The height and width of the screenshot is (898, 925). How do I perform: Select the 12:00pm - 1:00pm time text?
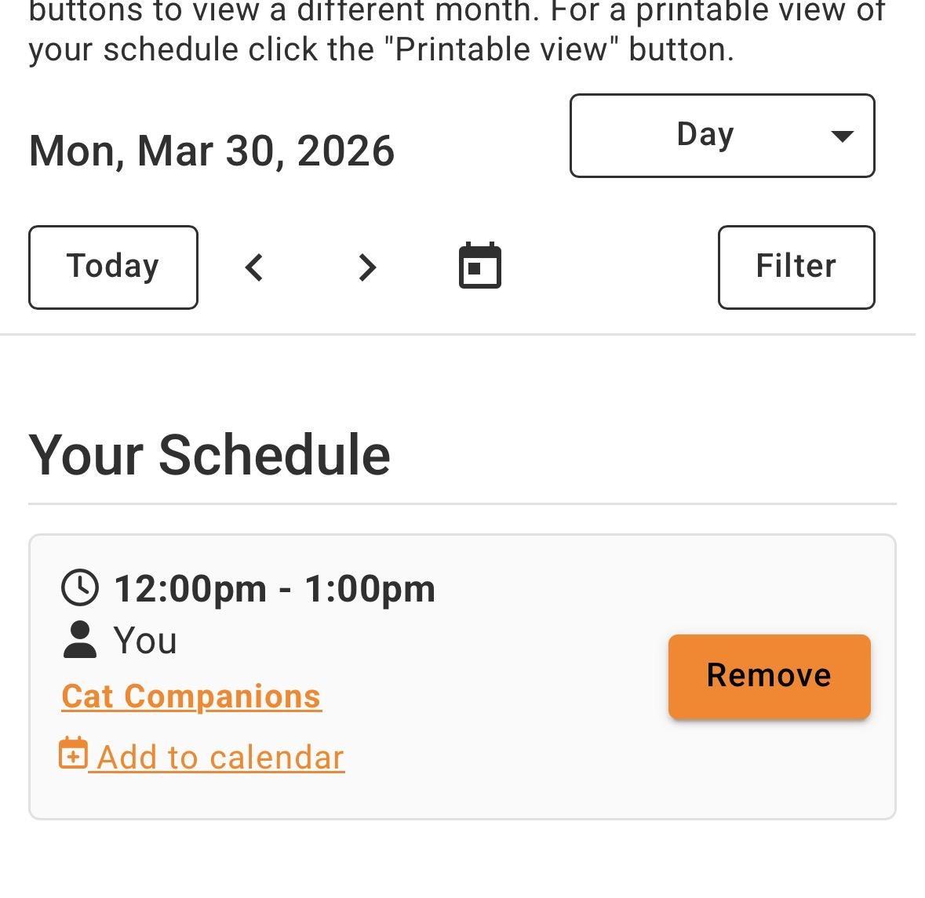tap(275, 589)
